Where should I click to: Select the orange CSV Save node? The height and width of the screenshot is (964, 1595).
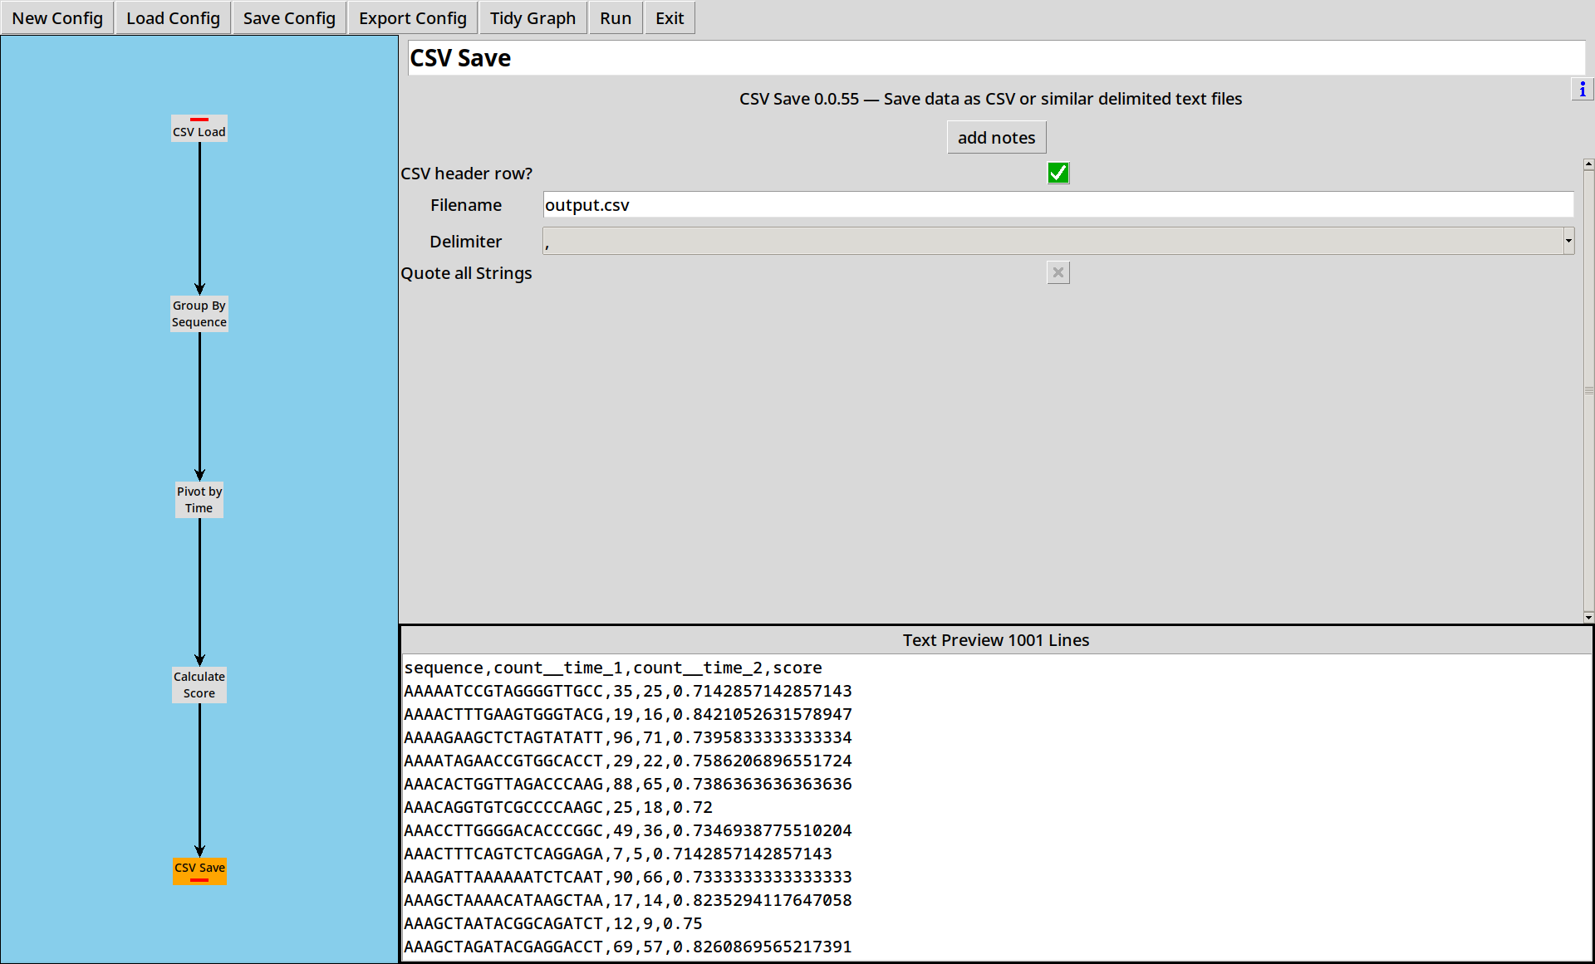tap(199, 870)
